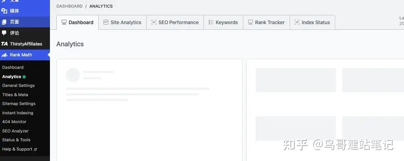Click the external link icon beside Help & Support

35,149
